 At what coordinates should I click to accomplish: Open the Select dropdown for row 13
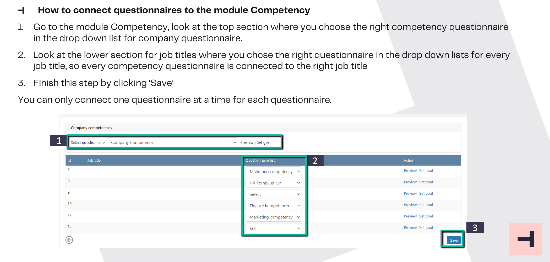click(274, 228)
